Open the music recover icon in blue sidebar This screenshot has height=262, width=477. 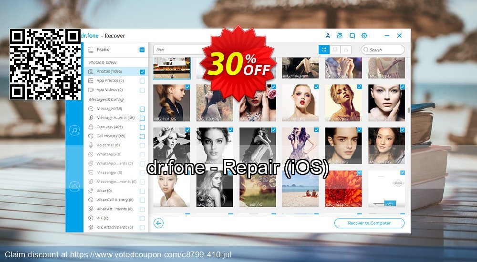74,131
